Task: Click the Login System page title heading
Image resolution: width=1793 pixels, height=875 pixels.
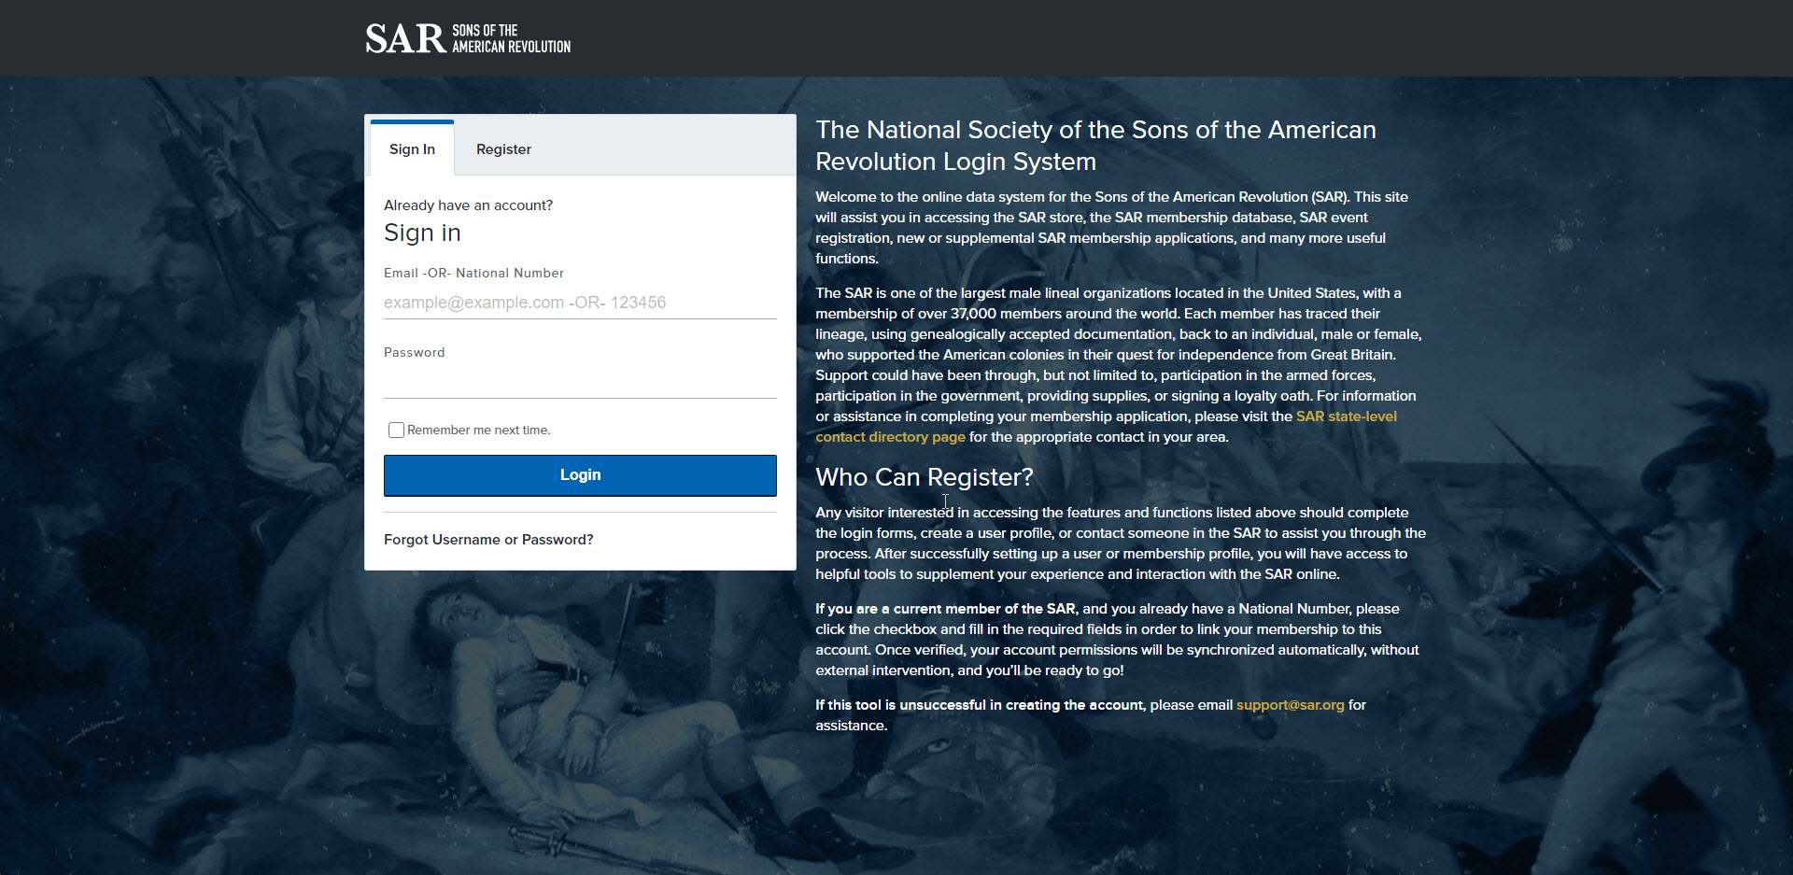Action: (x=1095, y=146)
